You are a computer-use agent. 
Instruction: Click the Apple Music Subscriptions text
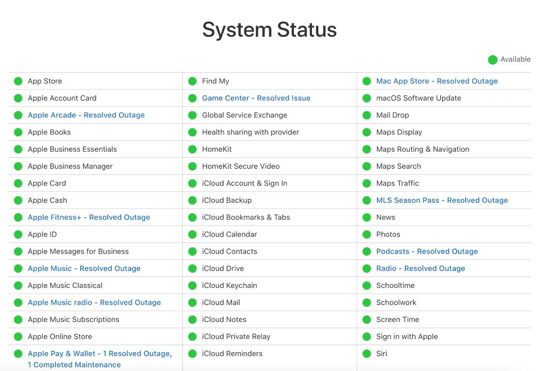tap(73, 320)
